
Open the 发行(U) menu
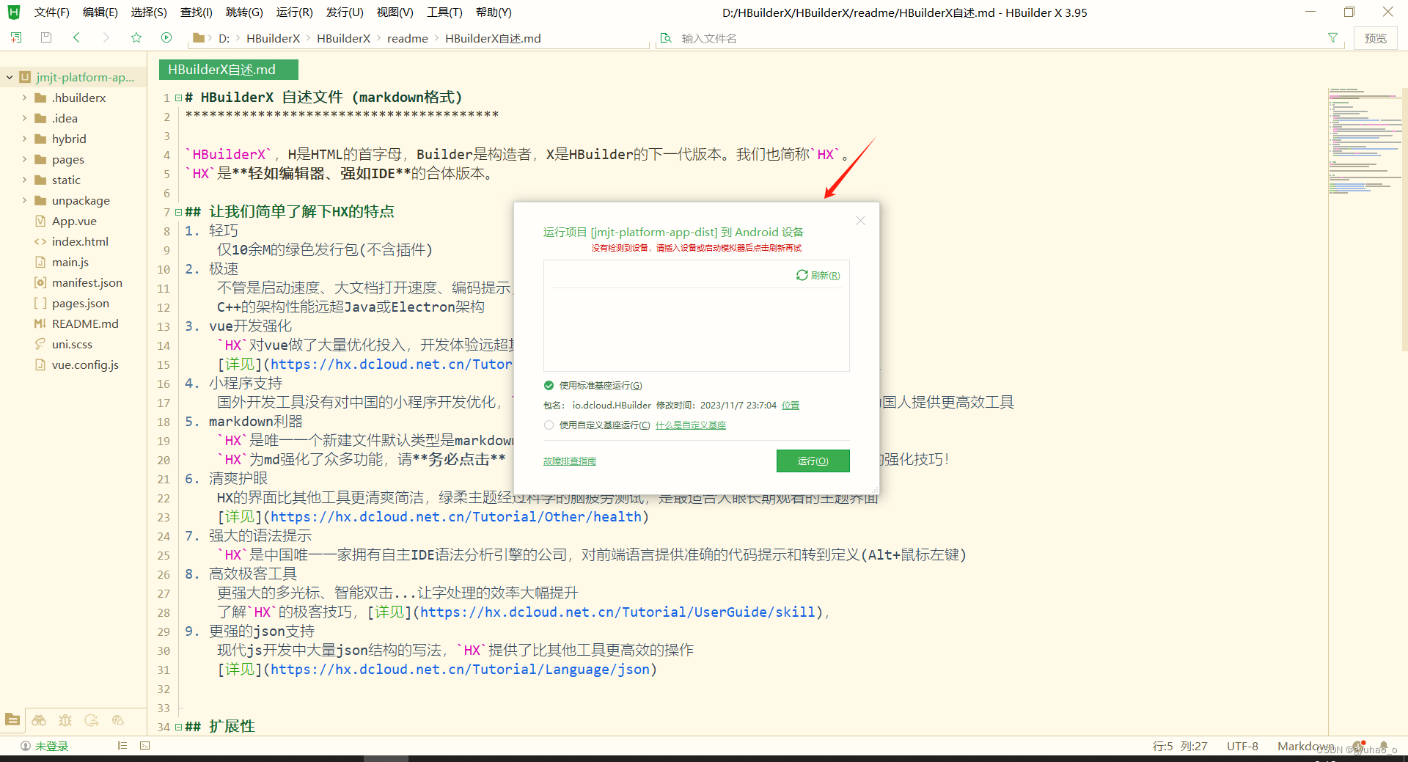click(x=345, y=12)
